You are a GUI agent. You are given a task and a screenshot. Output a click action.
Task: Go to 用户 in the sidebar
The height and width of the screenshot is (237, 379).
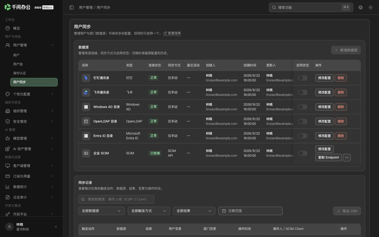(x=34, y=55)
